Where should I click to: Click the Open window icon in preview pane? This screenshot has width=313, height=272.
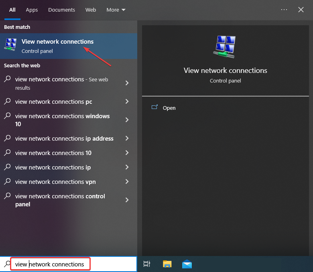coord(154,107)
